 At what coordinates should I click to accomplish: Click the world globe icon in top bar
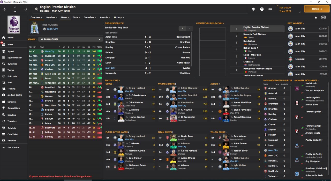254,9
